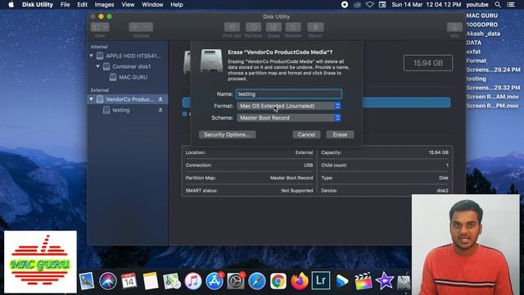Open the Apple menu

pyautogui.click(x=11, y=5)
